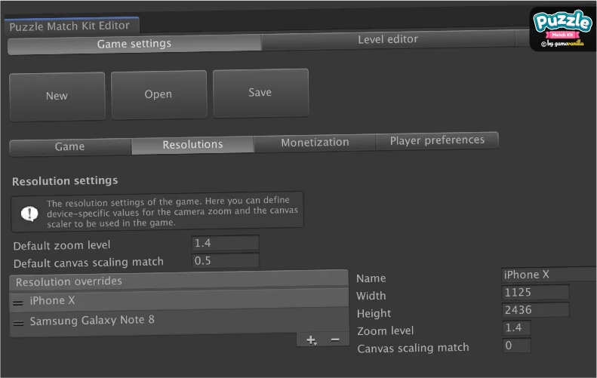Edit the Height field showing 2436

[536, 310]
